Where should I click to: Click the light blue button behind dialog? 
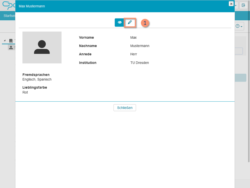click(x=240, y=78)
